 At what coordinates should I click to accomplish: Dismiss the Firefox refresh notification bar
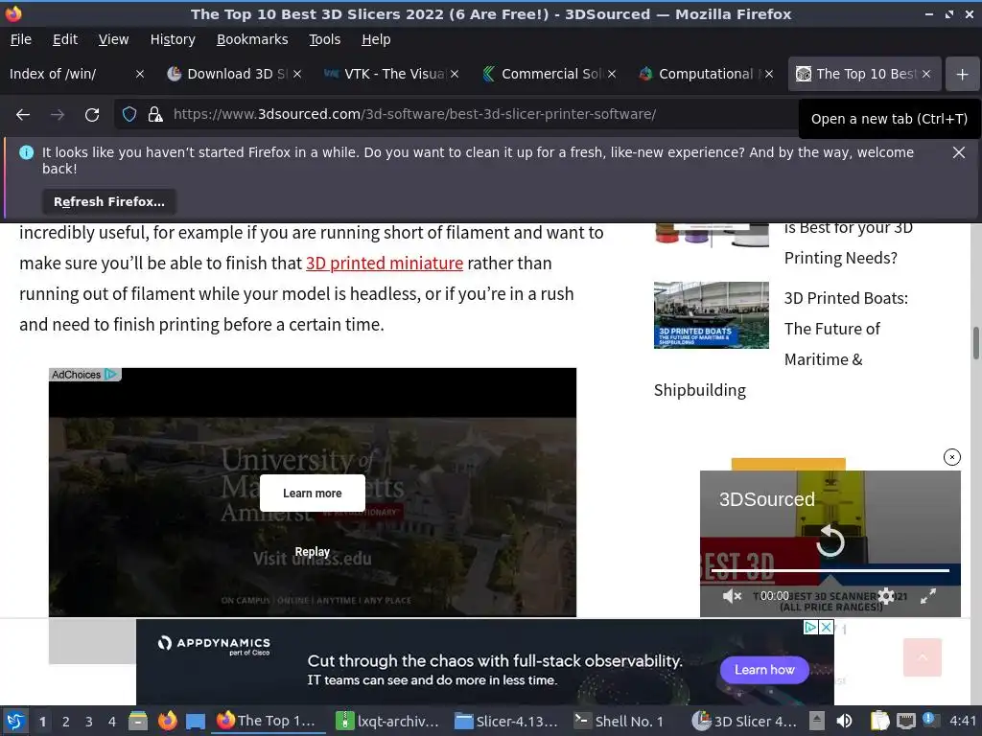[x=958, y=152]
